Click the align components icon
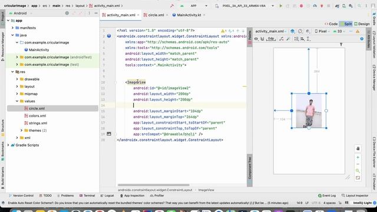The width and height of the screenshot is (377, 212). pos(302,39)
